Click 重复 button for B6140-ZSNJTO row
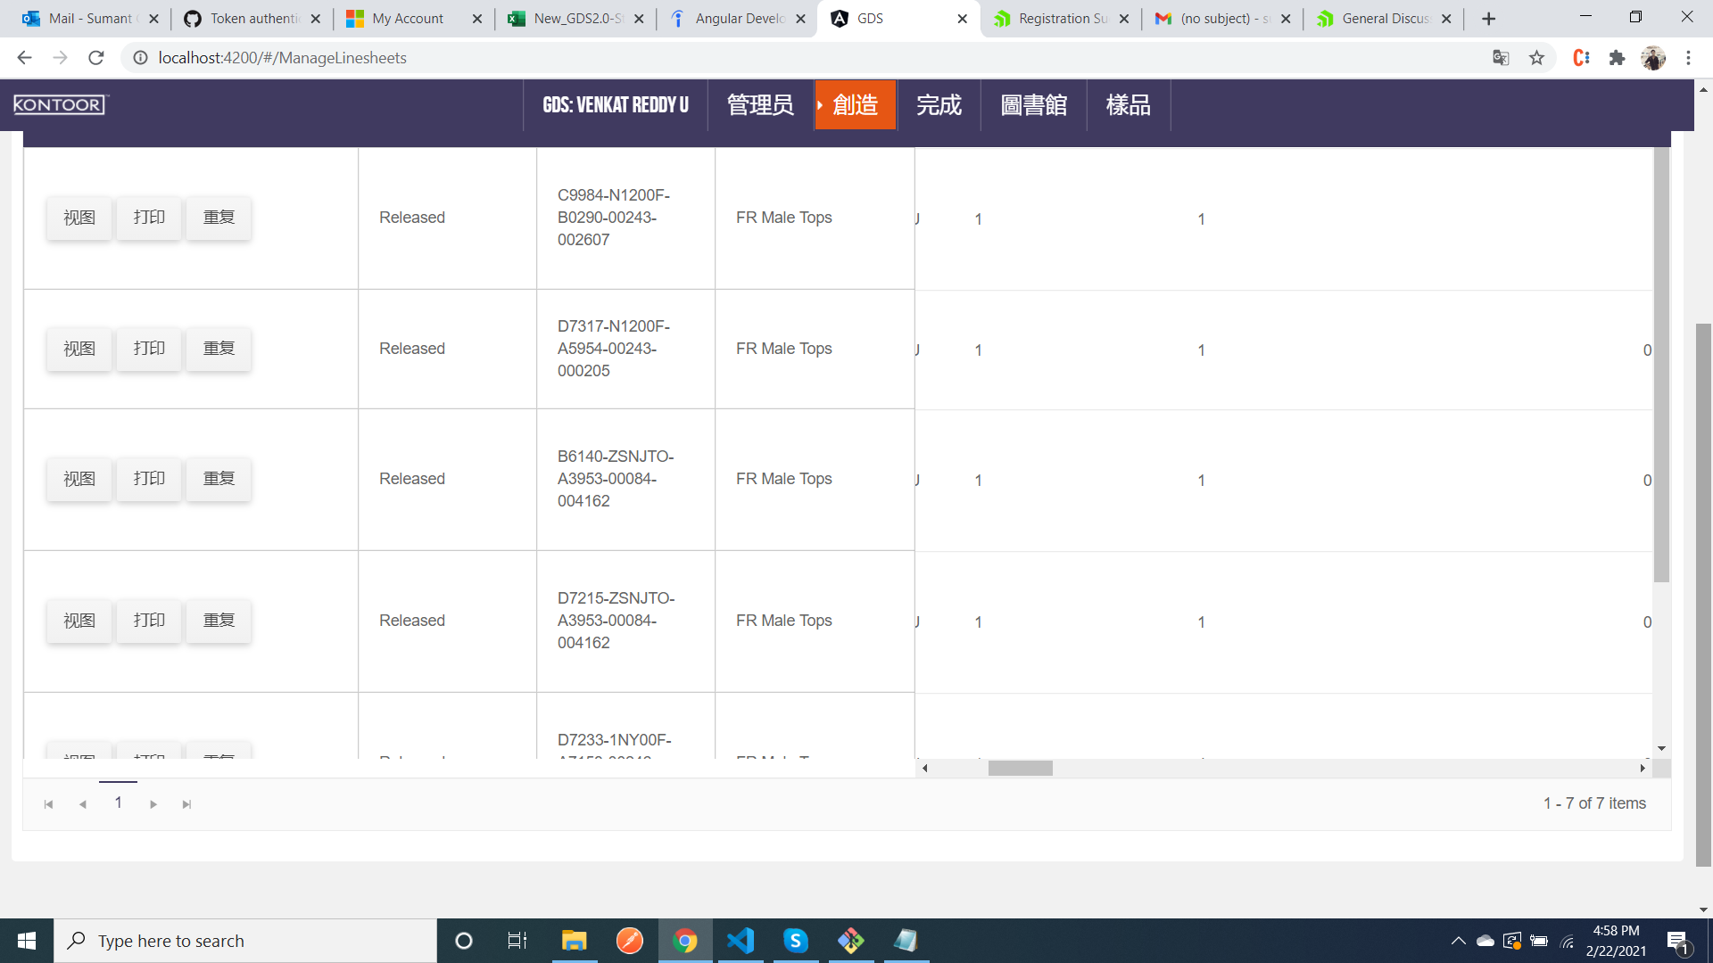Image resolution: width=1713 pixels, height=963 pixels. click(x=219, y=479)
